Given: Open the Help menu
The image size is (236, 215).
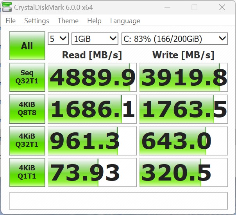Looking at the screenshot, I should [94, 21].
